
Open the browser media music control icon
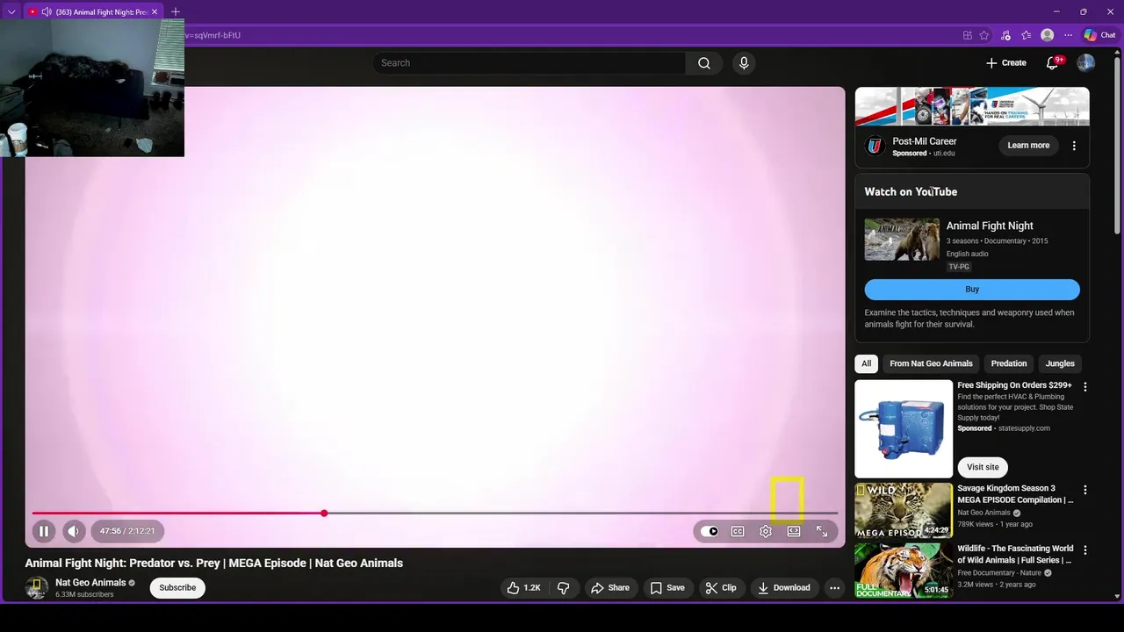click(x=1005, y=35)
